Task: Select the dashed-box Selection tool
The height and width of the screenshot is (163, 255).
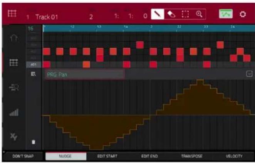Action: [185, 14]
